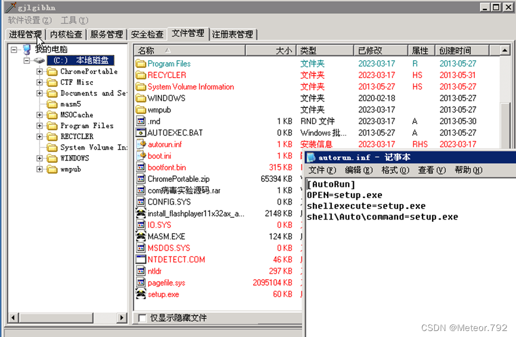Click the .rnd file icon
This screenshot has width=516, height=337.
[x=141, y=121]
